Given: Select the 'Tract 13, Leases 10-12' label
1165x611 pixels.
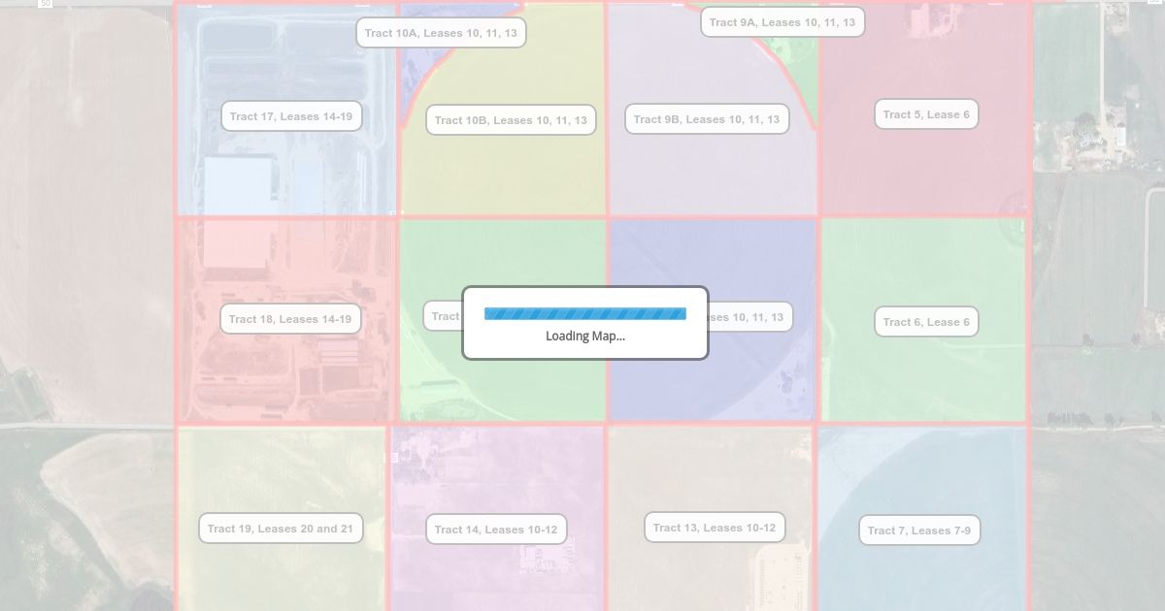Looking at the screenshot, I should pyautogui.click(x=715, y=528).
